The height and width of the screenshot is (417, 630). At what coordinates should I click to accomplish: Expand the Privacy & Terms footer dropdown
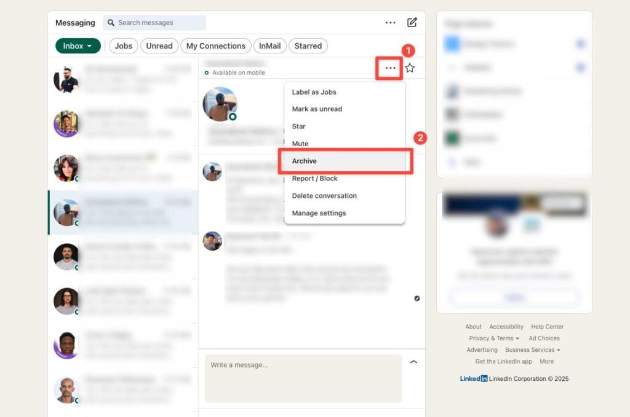[x=494, y=338]
